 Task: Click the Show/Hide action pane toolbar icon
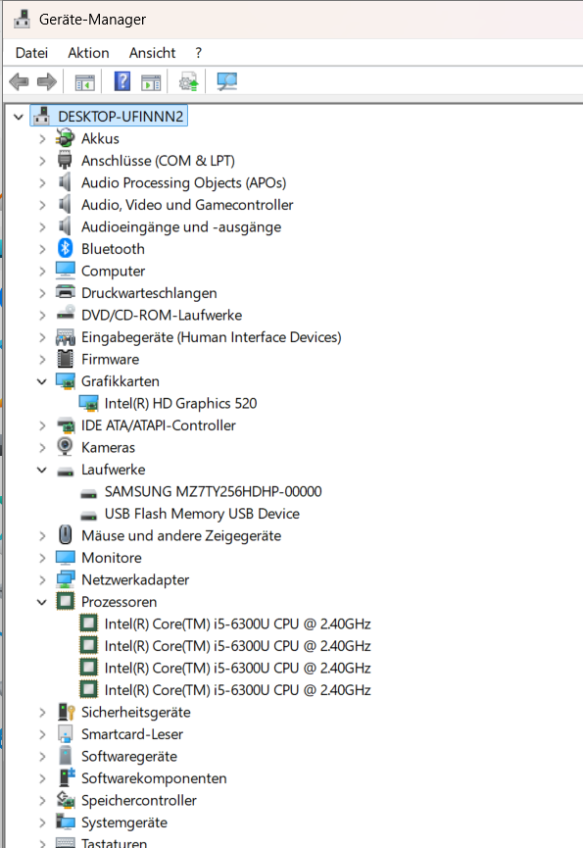click(151, 82)
